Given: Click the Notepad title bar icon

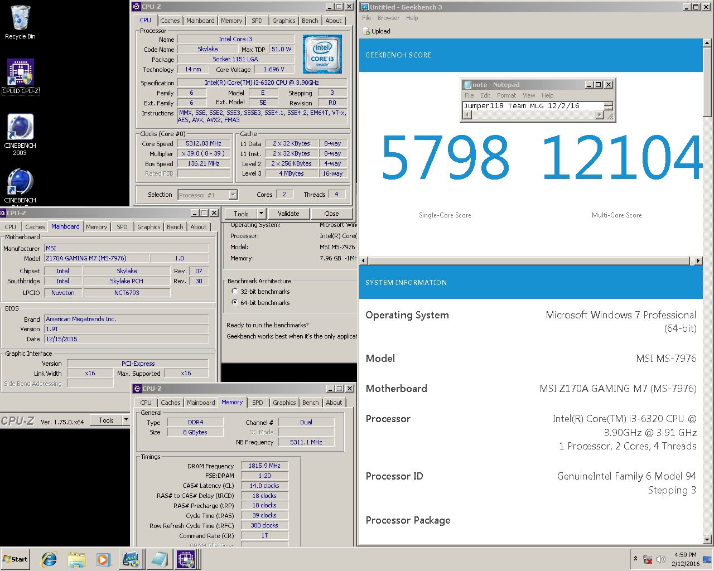Looking at the screenshot, I should coord(467,85).
